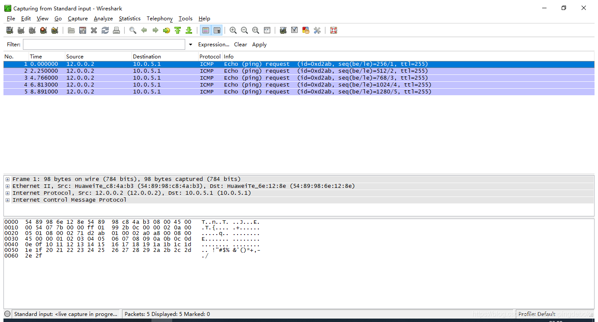Viewport: 598px width, 322px height.
Task: Close the capture file with X icon
Action: tap(94, 30)
